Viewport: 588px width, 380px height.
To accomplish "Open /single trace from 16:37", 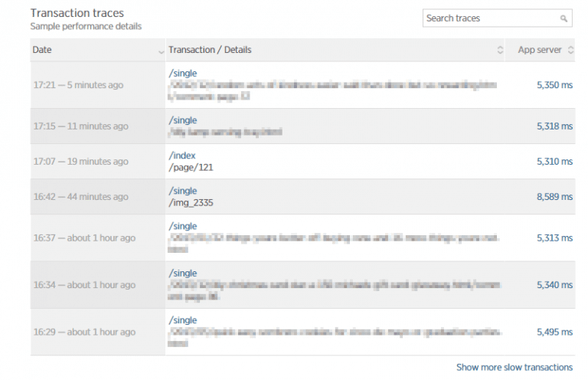I will coord(182,226).
